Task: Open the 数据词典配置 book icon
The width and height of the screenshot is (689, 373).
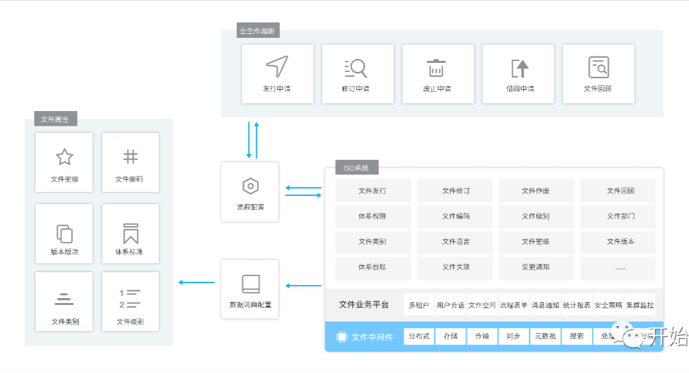Action: tap(250, 284)
